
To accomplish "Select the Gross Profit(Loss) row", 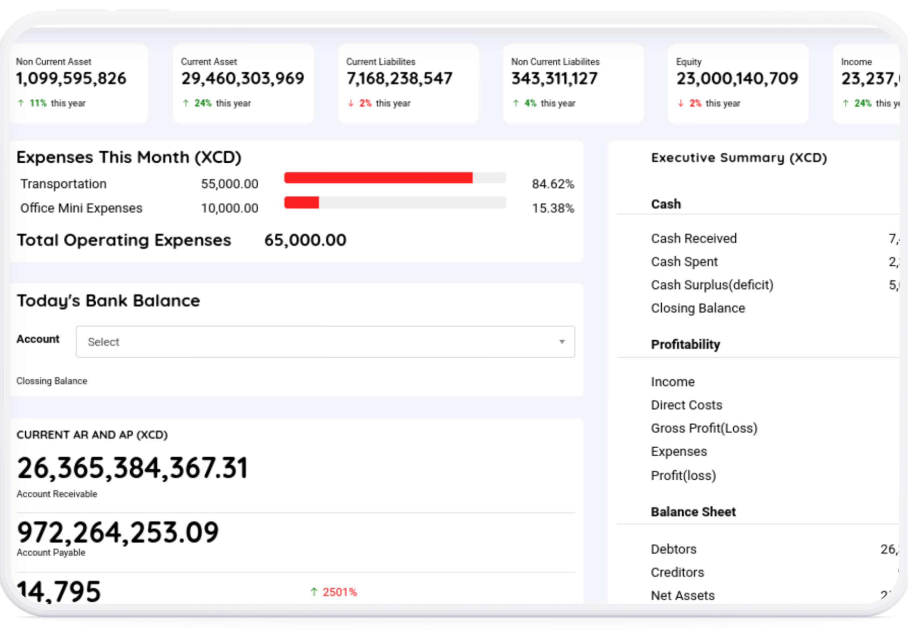I will tap(704, 428).
